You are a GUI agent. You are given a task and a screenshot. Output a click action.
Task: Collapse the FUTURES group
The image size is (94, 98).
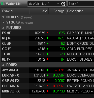(3, 28)
